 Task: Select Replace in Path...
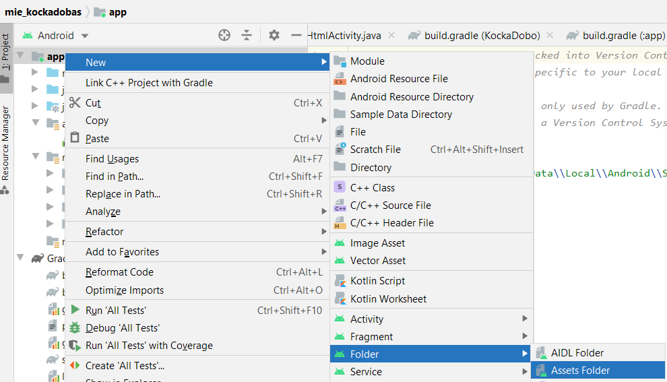(x=197, y=193)
